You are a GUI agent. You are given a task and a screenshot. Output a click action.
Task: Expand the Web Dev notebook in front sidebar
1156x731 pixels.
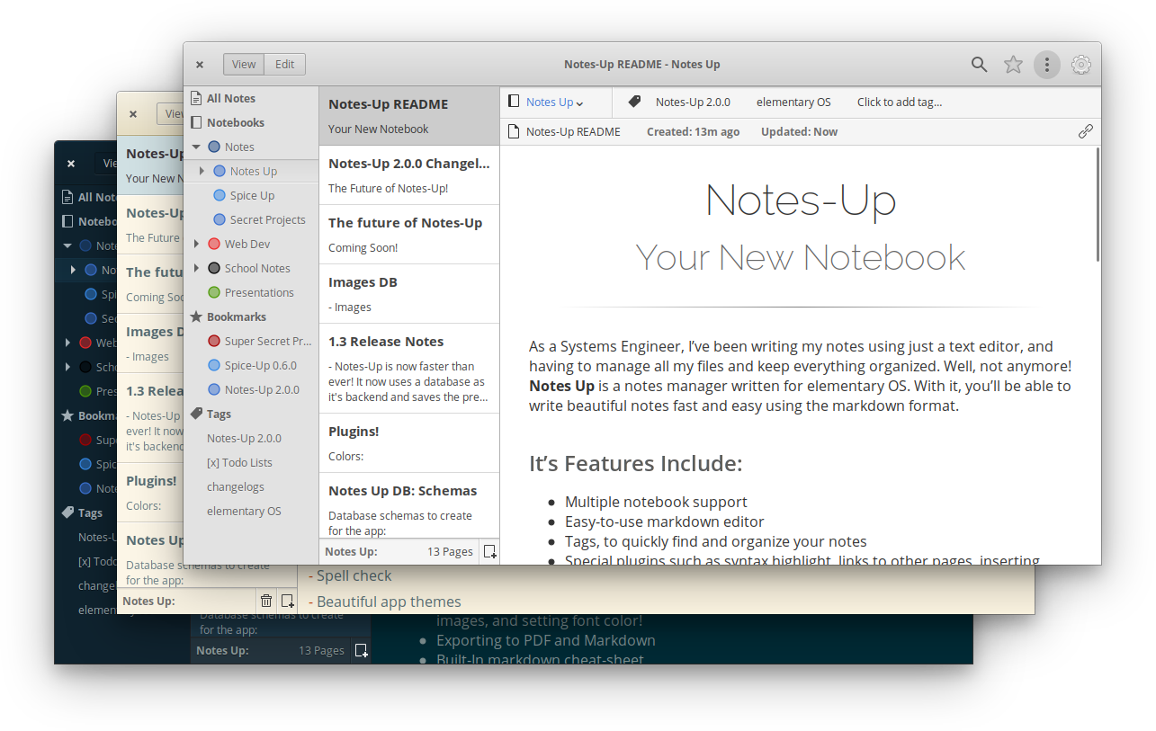[x=196, y=244]
